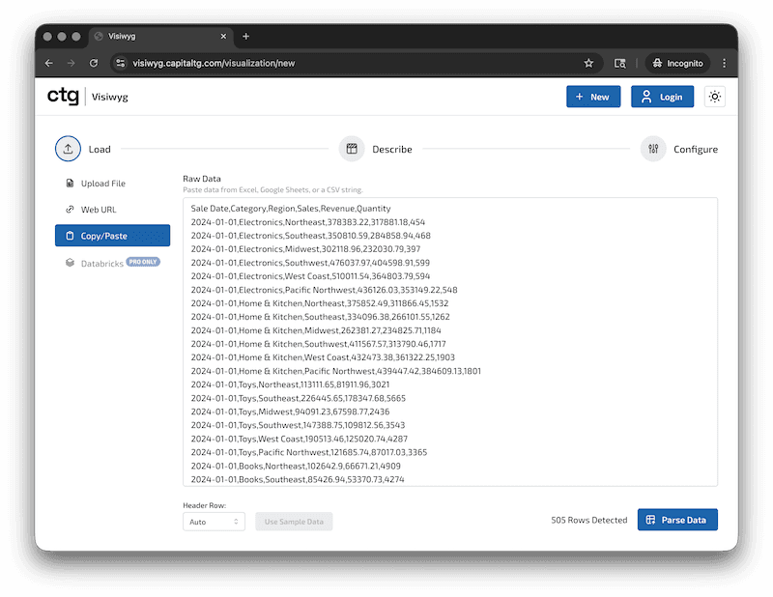Click the Load step upload icon

coord(68,149)
